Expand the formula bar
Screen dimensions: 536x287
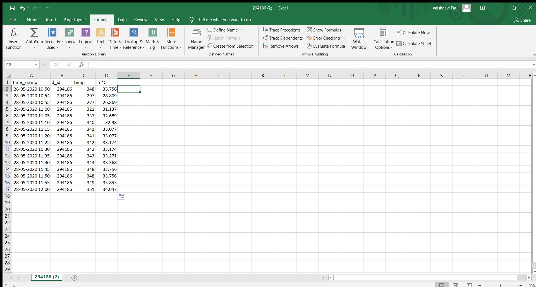[x=533, y=65]
